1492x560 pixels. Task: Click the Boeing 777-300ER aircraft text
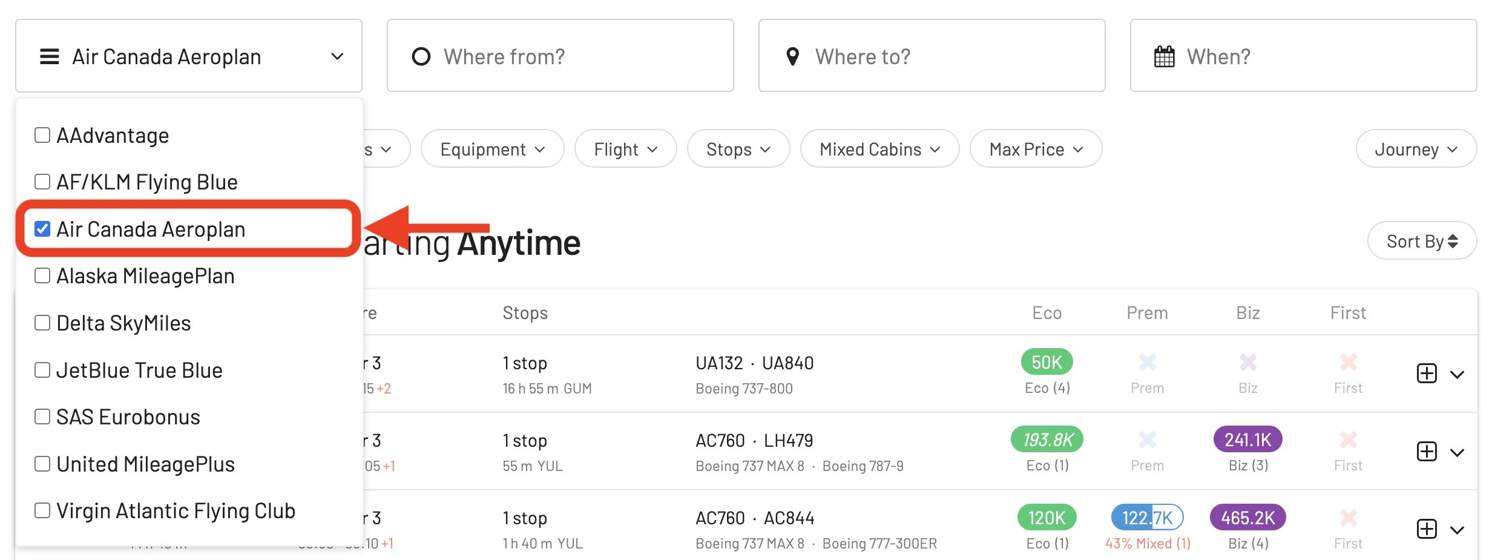coord(879,544)
